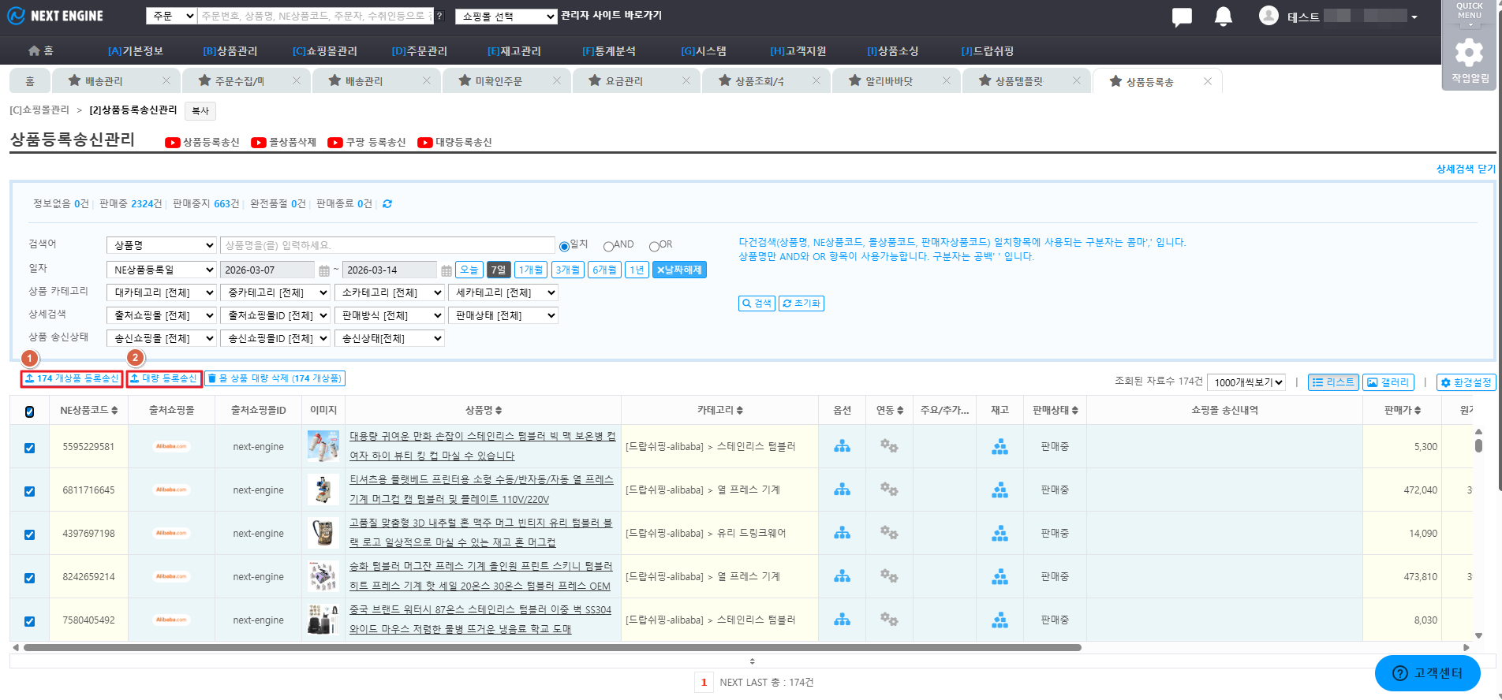Screen dimensions: 1502x700
Task: Expand the 판매상태 [전체] dropdown
Action: [x=503, y=315]
